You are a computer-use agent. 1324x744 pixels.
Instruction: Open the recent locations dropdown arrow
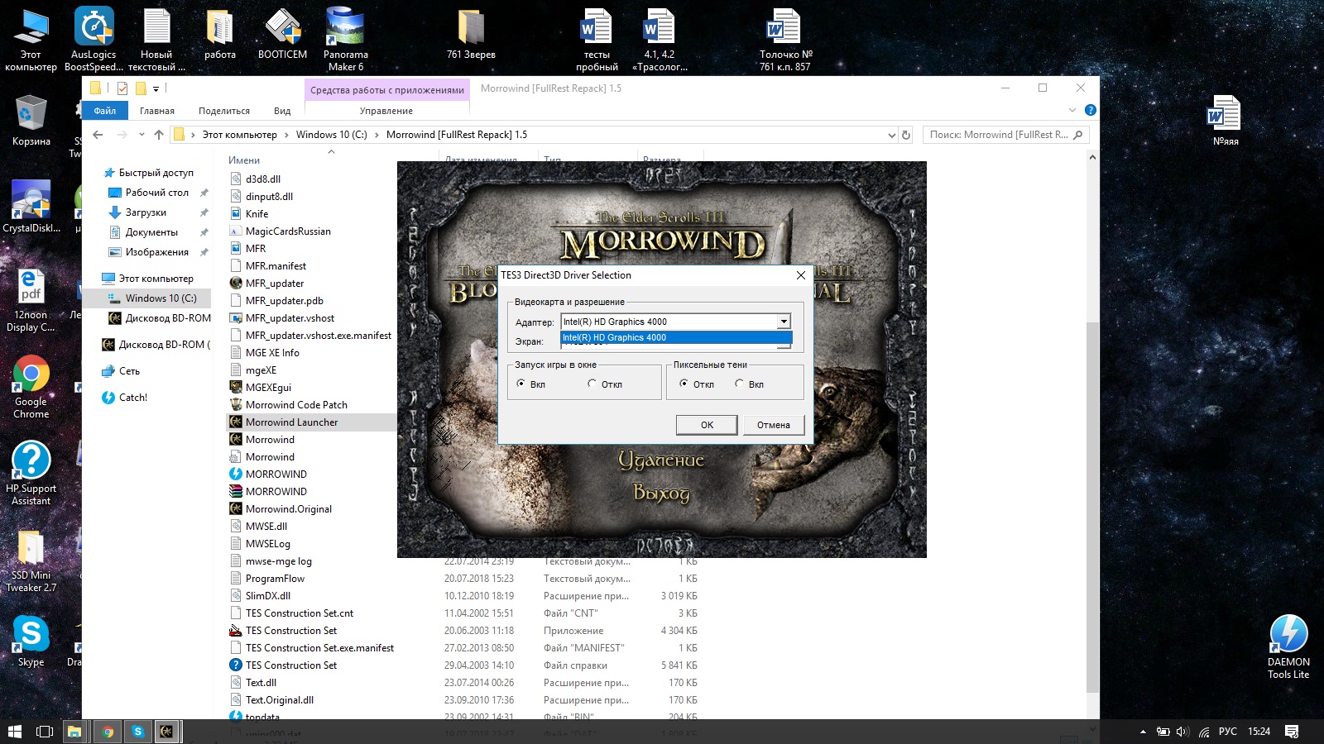pos(142,135)
